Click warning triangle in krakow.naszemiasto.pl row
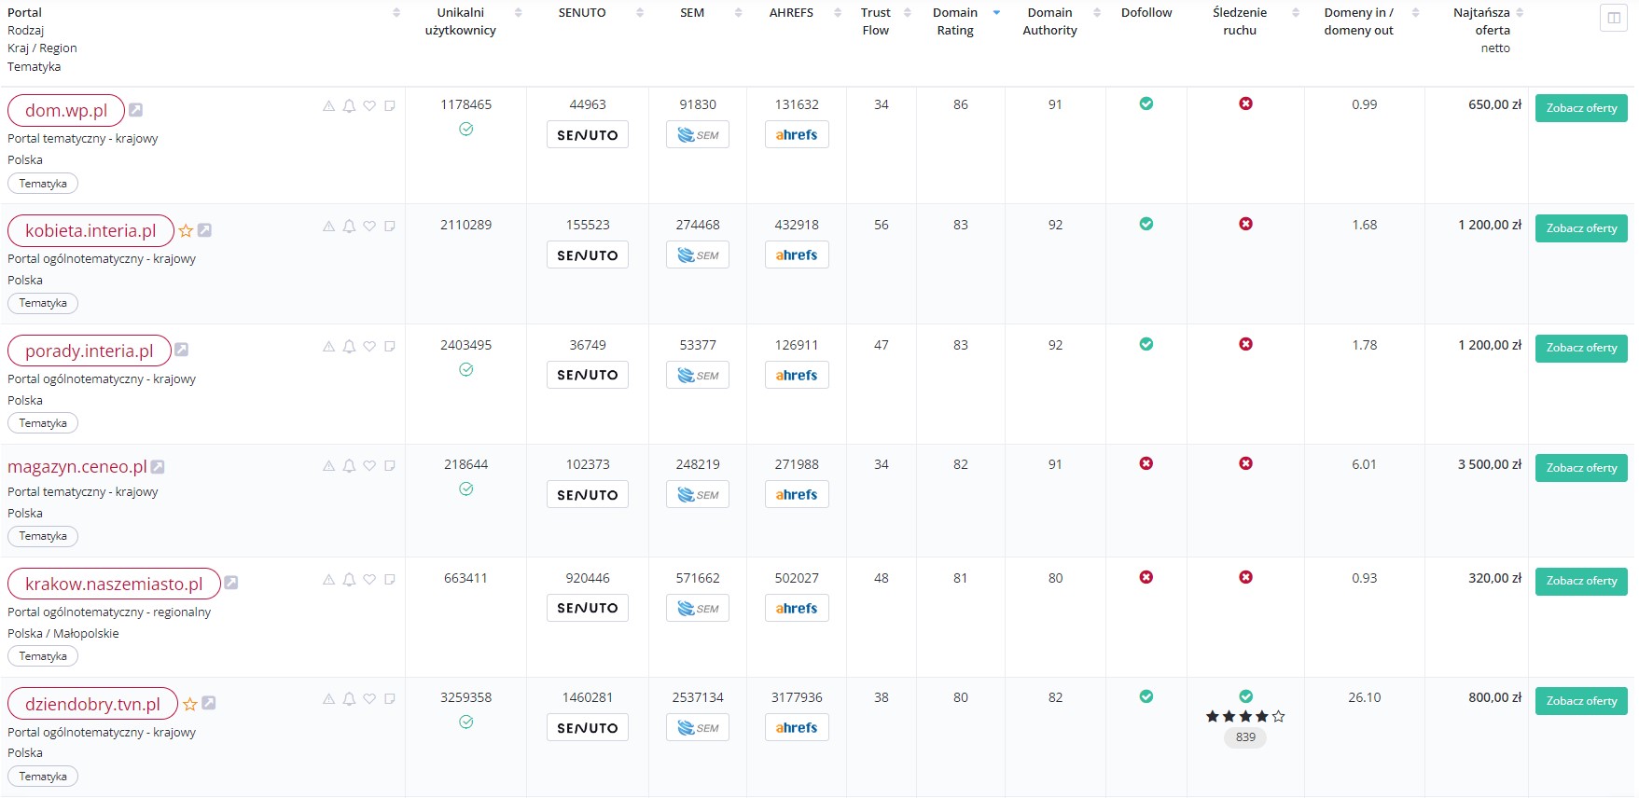Image resolution: width=1639 pixels, height=798 pixels. [x=328, y=580]
